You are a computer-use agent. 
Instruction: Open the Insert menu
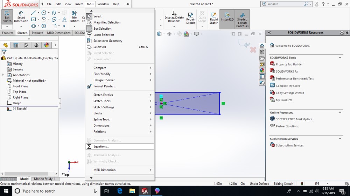[x=79, y=4]
